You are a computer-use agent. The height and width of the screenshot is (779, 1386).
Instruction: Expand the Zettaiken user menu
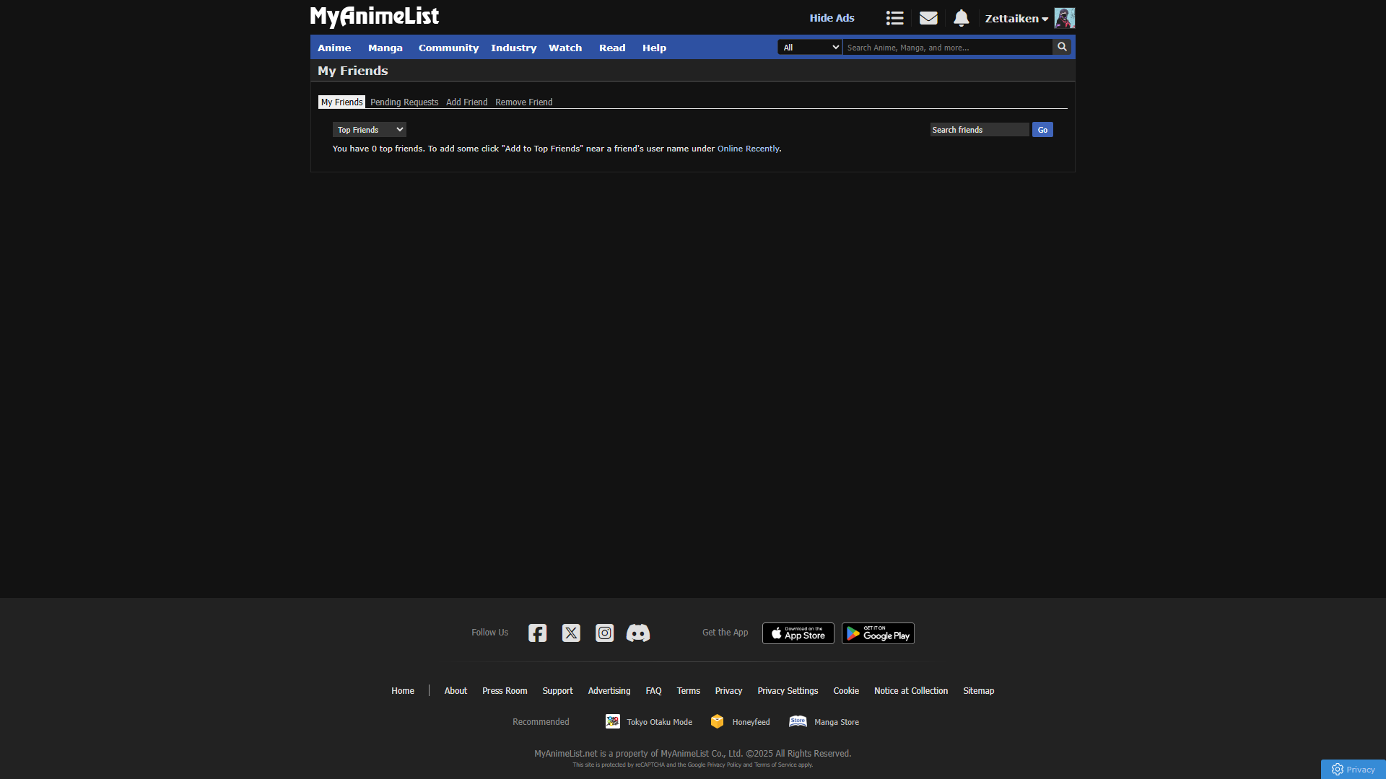click(x=1016, y=19)
